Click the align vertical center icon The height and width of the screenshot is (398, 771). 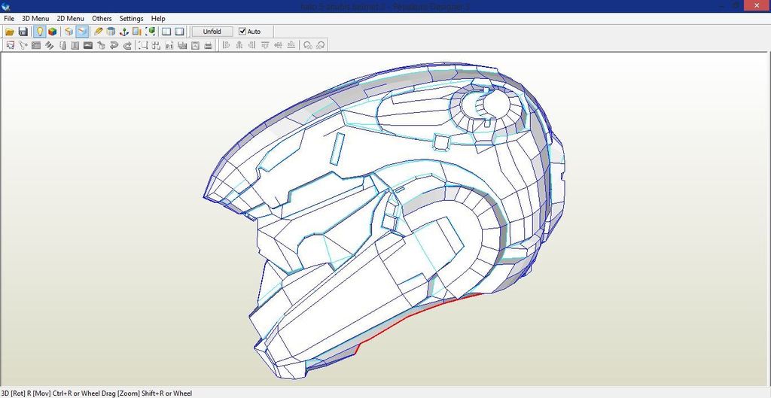point(279,45)
